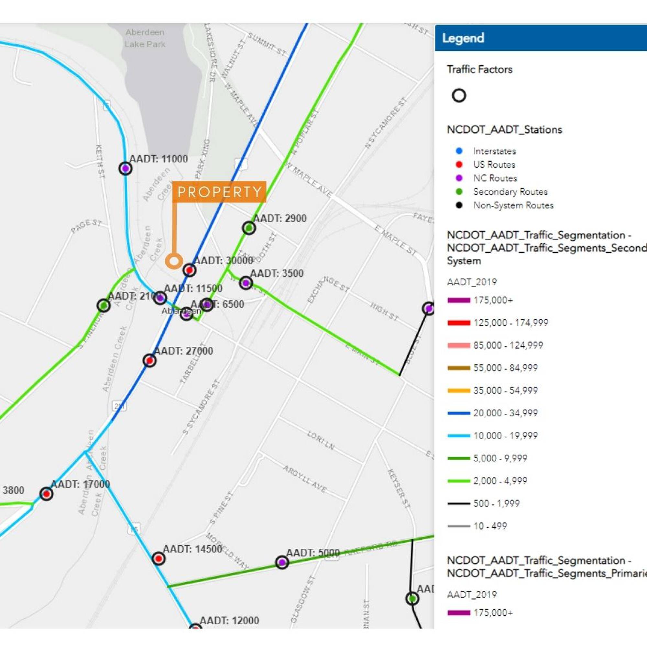Select the NCDOT_AADT_Stations legend heading
The width and height of the screenshot is (647, 647).
pyautogui.click(x=504, y=130)
